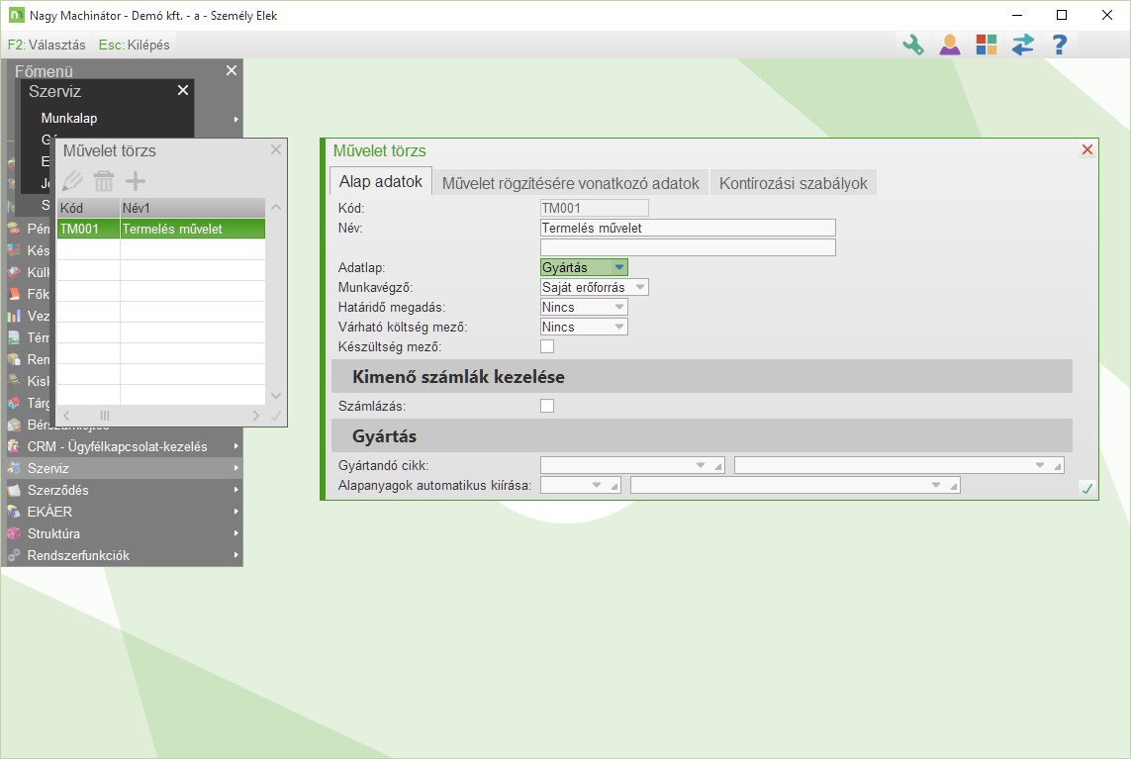Click the empty second Név field
The height and width of the screenshot is (759, 1131).
coord(688,247)
